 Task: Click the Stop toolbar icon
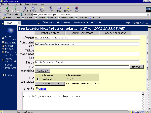coord(77,9)
